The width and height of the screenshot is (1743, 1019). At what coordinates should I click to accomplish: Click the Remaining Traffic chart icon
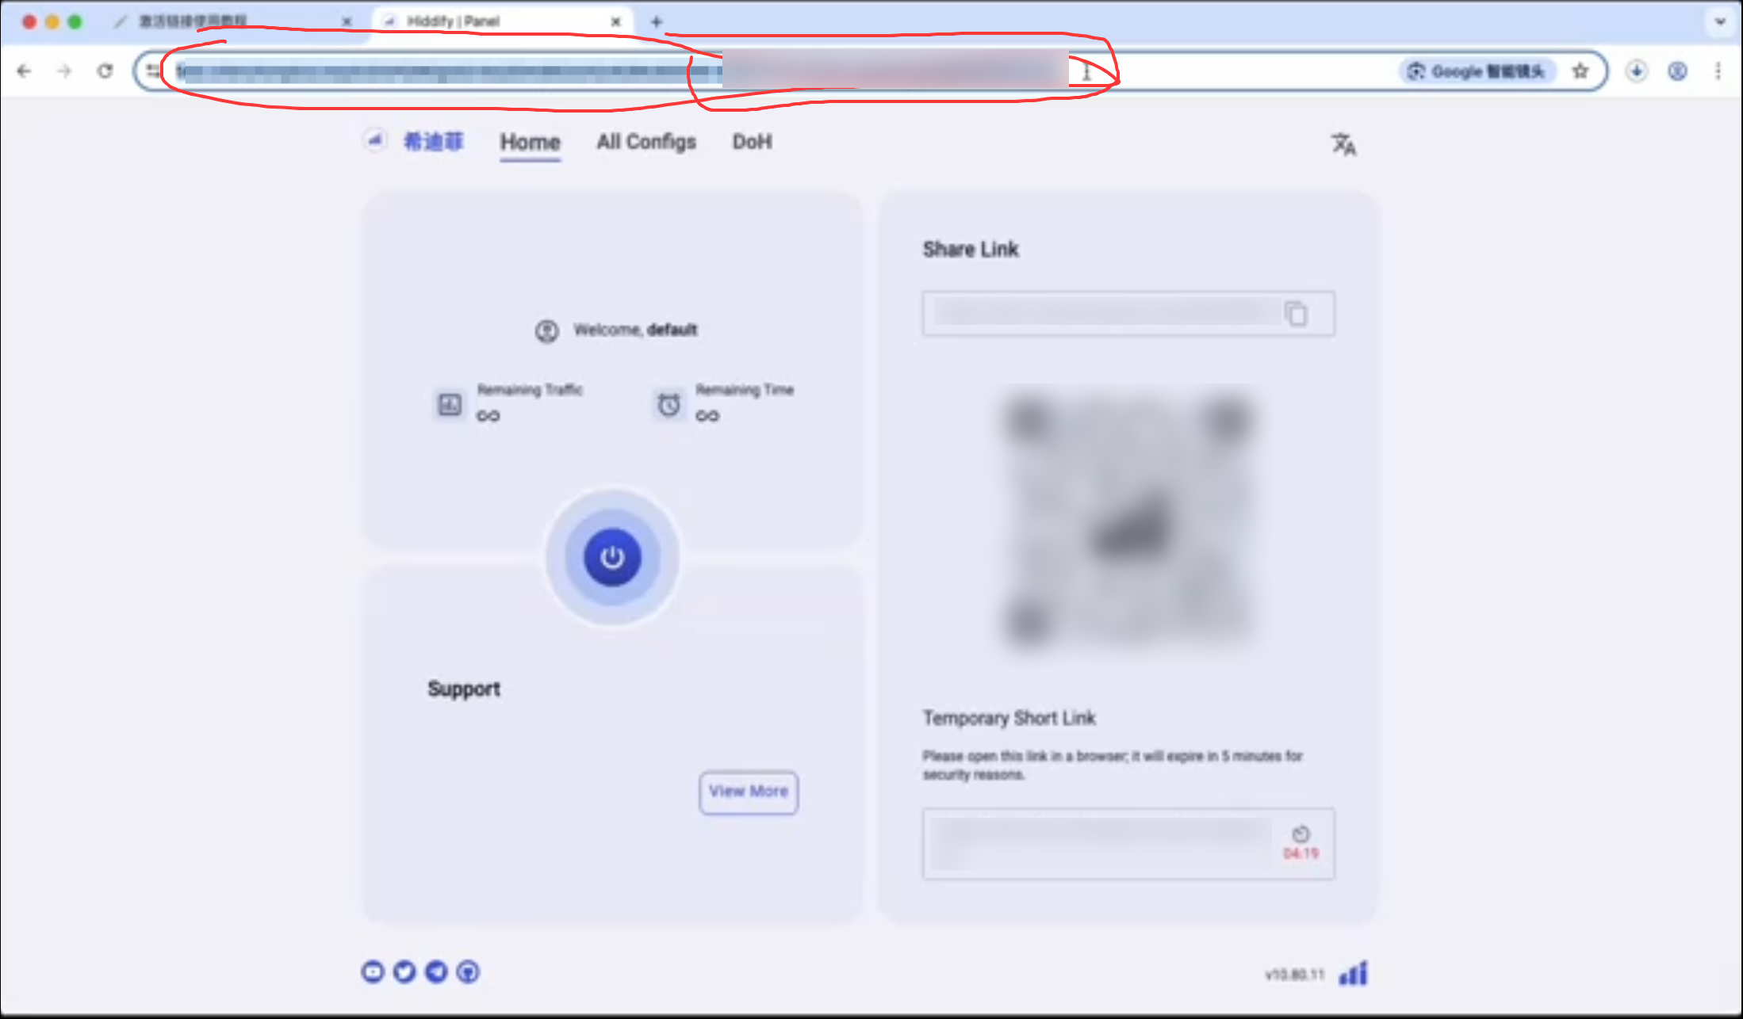click(450, 404)
